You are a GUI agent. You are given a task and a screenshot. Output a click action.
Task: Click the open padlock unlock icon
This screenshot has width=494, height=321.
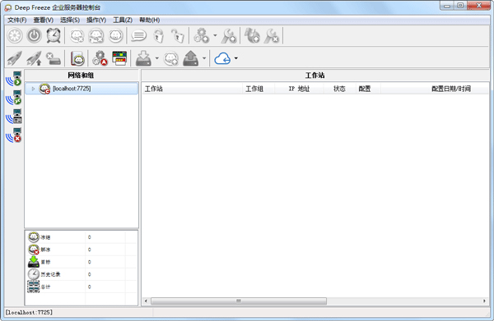[177, 36]
